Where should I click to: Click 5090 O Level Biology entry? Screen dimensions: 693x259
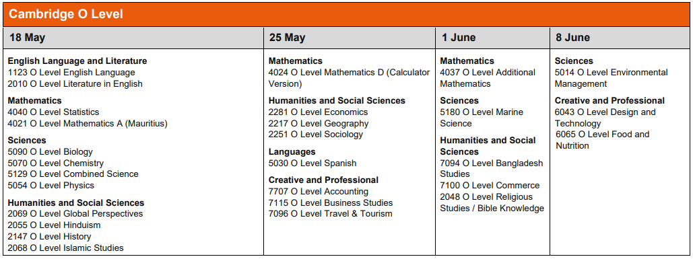pyautogui.click(x=51, y=152)
